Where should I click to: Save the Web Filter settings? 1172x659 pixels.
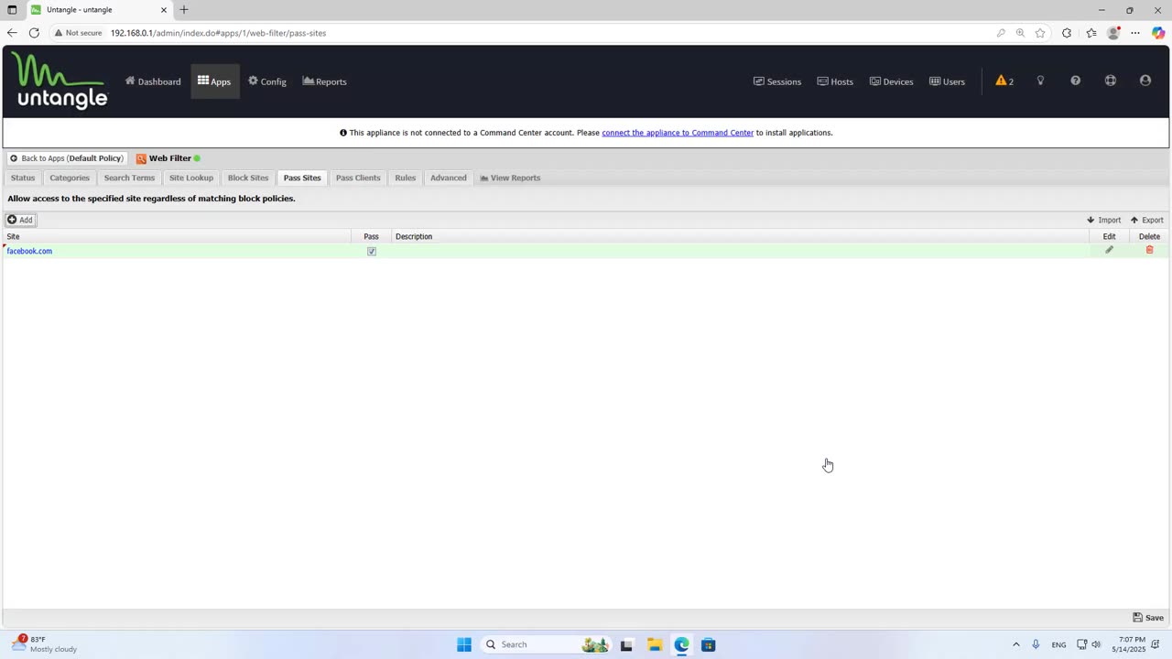point(1148,618)
